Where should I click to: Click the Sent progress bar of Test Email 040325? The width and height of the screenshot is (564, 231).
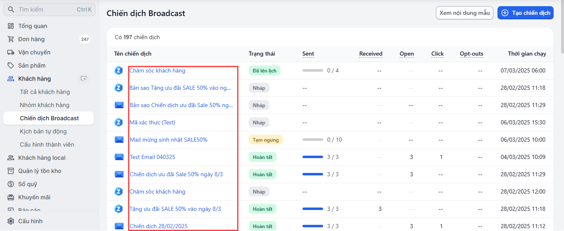tap(313, 157)
